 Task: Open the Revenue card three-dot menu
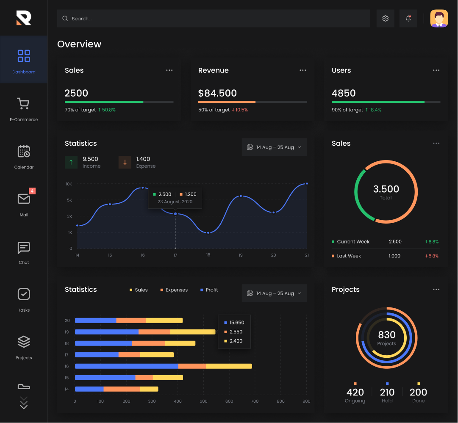303,70
